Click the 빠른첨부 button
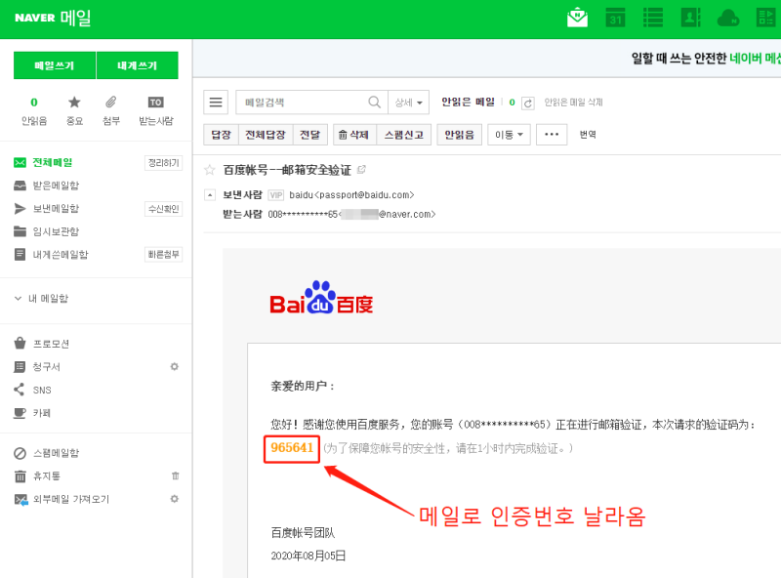781x578 pixels. (163, 255)
